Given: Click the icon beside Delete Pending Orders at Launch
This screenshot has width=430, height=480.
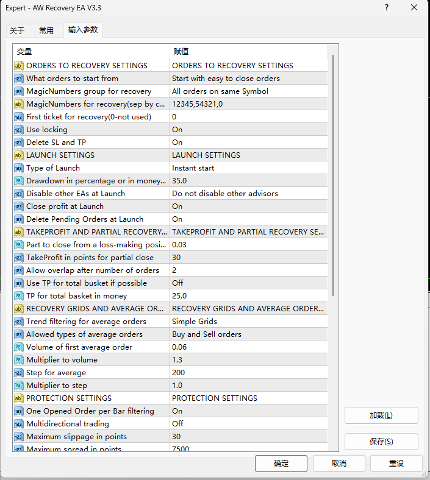Looking at the screenshot, I should (x=19, y=219).
